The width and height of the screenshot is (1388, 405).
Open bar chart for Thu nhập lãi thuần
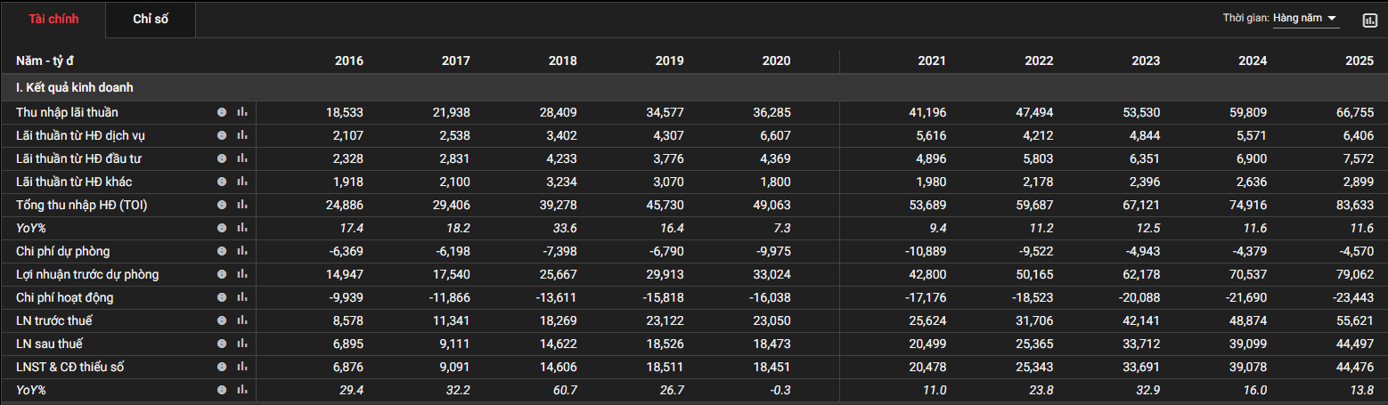[x=241, y=112]
